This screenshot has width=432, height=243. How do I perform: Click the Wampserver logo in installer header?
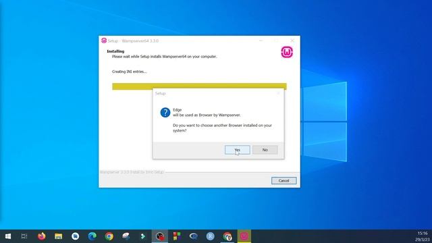tap(287, 52)
